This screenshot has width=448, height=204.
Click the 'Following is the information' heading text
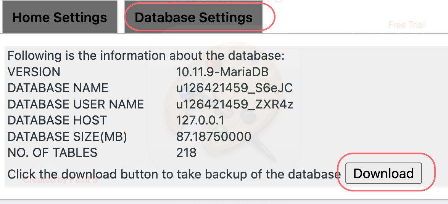click(x=146, y=56)
